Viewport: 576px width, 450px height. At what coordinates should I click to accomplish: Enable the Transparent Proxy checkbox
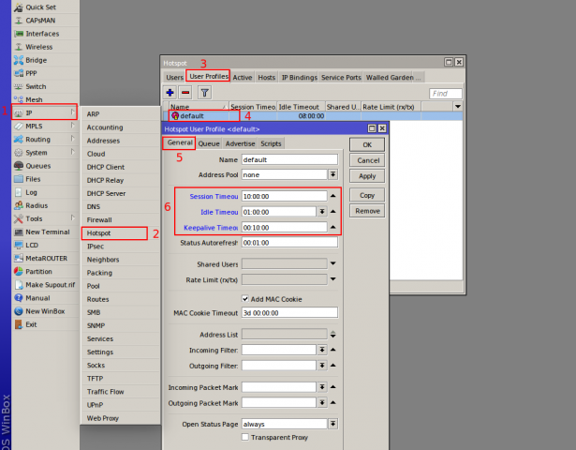[x=245, y=437]
